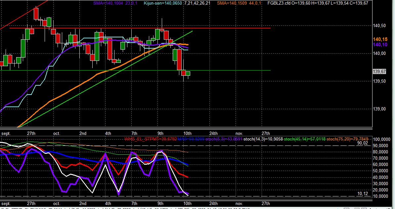This screenshot has height=209, width=395.
Task: Click '24th' on the price chart date axis
Action: click(213, 134)
